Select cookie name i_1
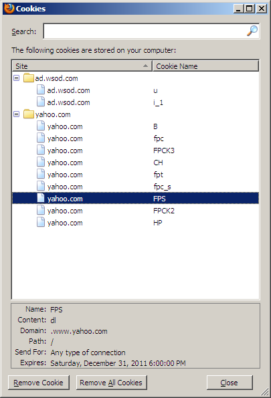 click(158, 102)
